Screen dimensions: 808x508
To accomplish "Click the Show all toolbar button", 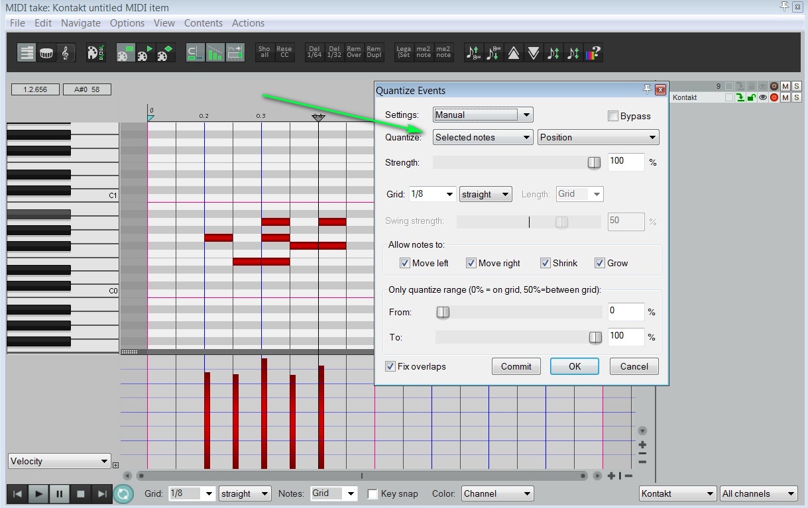I will coord(264,52).
